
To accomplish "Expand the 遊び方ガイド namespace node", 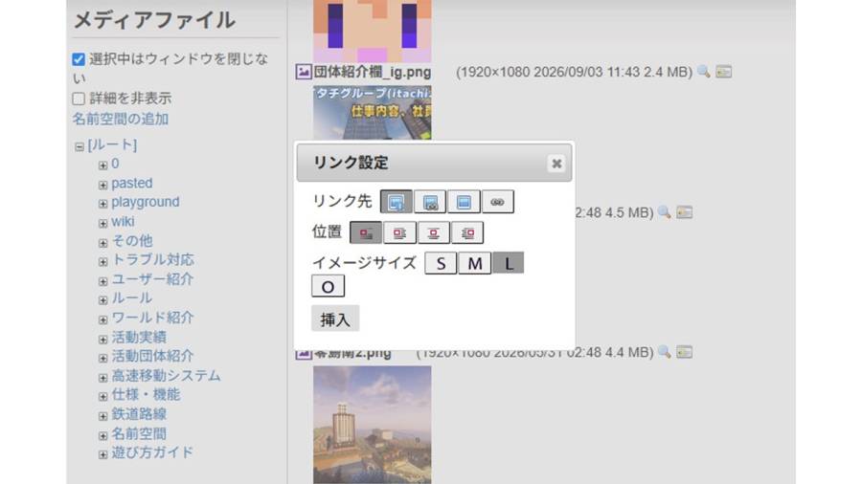I will coord(102,455).
